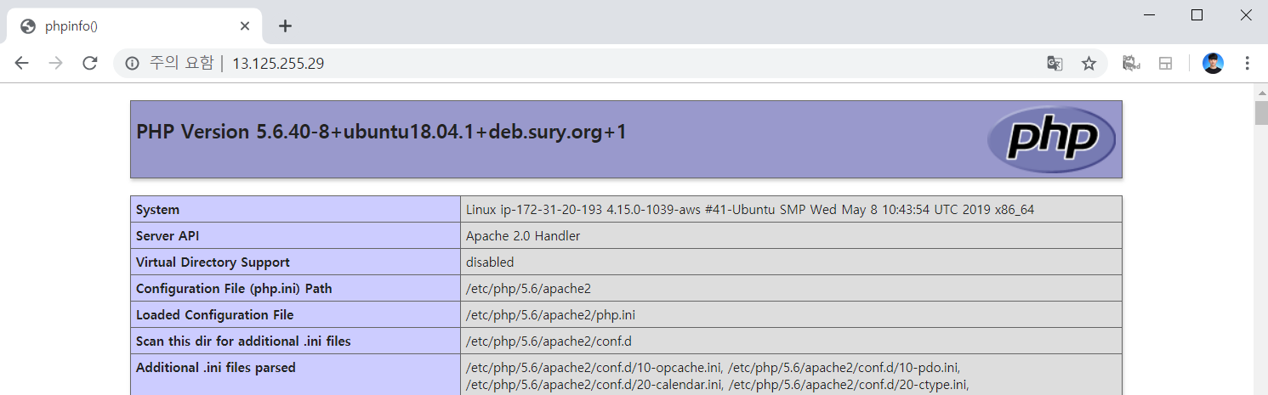Click 'Scan this dir for additional .ini files'
This screenshot has height=395, width=1268.
[243, 341]
